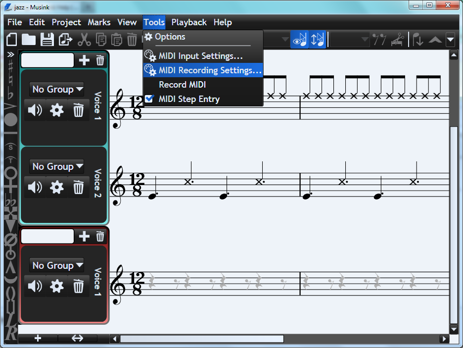
Task: Expand the left marks sidebar with double chevron
Action: pyautogui.click(x=10, y=54)
